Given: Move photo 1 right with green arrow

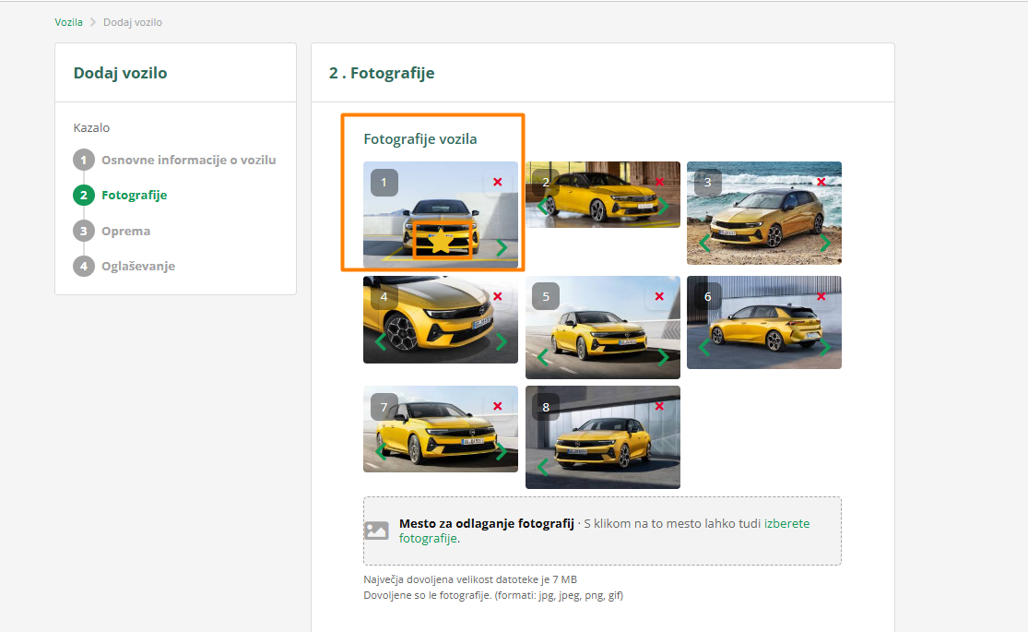Looking at the screenshot, I should (x=502, y=247).
